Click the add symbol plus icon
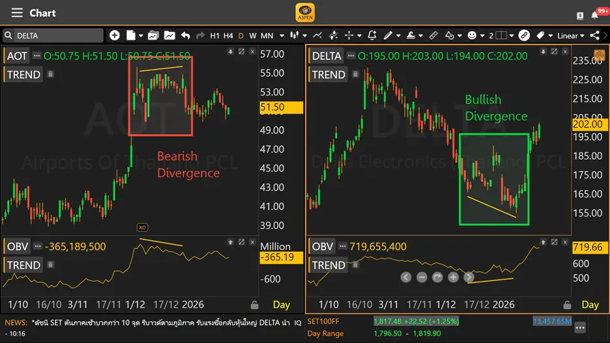The height and width of the screenshot is (343, 610). 115,35
